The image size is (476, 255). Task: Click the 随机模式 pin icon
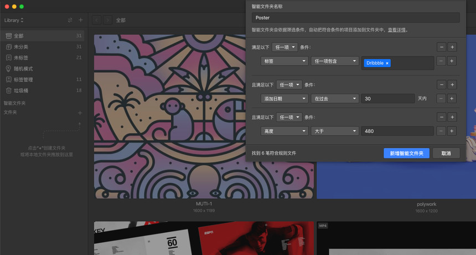tap(8, 69)
